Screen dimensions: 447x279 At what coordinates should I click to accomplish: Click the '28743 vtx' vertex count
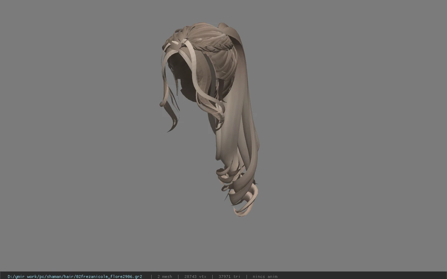click(x=195, y=277)
